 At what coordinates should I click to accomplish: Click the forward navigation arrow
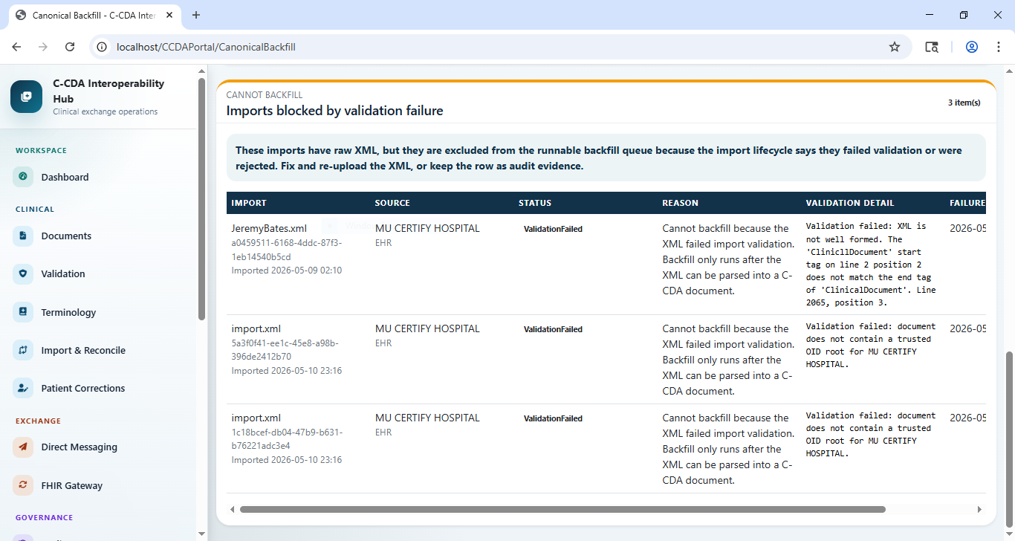point(43,47)
